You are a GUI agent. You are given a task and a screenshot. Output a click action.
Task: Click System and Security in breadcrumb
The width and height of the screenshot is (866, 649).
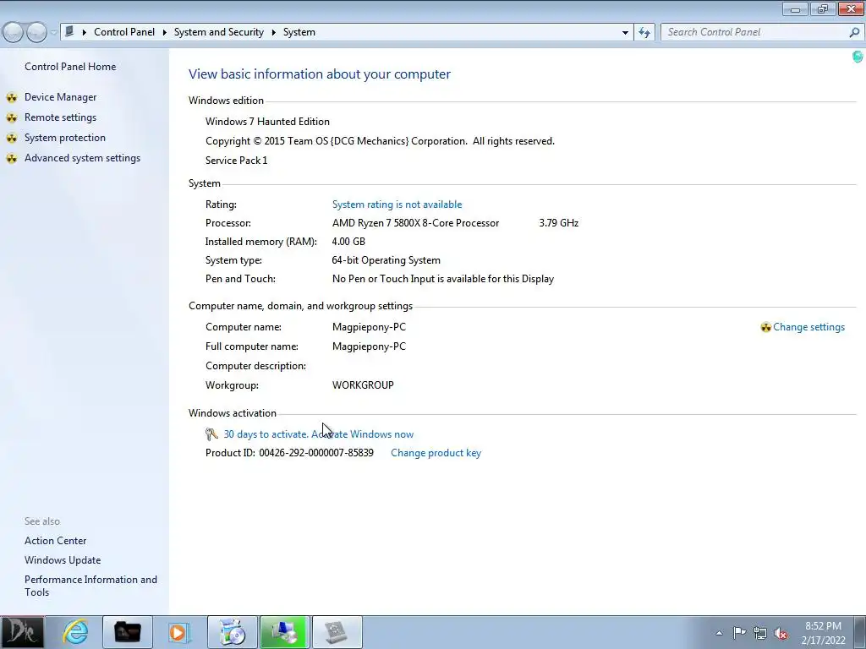point(219,32)
